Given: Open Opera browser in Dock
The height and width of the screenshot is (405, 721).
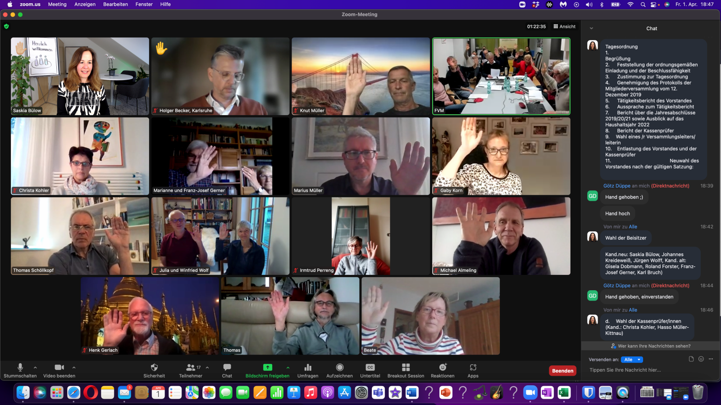Looking at the screenshot, I should (91, 392).
